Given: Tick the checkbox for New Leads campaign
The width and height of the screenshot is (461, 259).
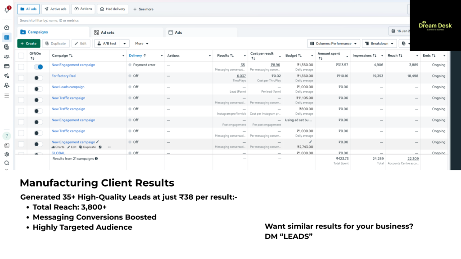Looking at the screenshot, I should [21, 89].
